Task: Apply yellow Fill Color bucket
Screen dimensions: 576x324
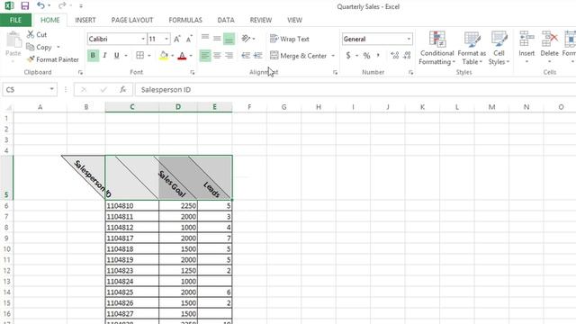Action: click(164, 56)
